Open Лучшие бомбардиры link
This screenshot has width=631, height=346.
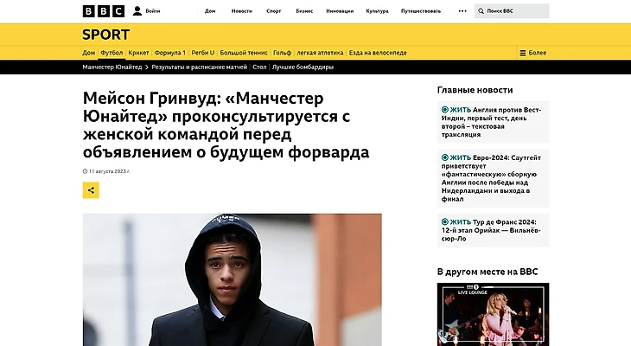point(303,67)
